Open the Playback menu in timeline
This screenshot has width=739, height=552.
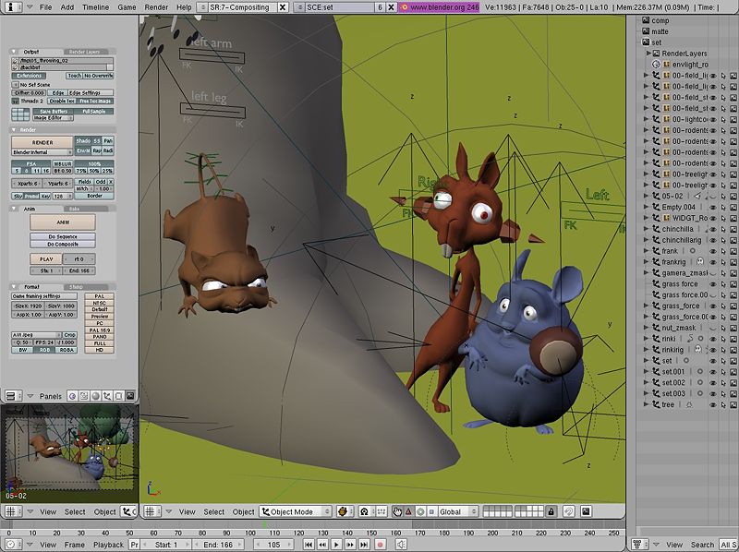coord(108,545)
